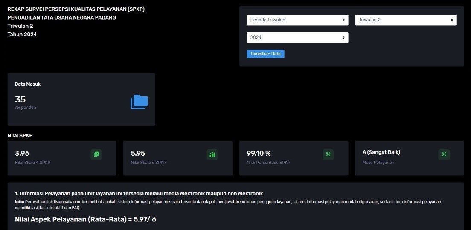Viewport: 471px width, 230px height.
Task: Click the blue folder icon in Data Masuk
Action: 139,102
